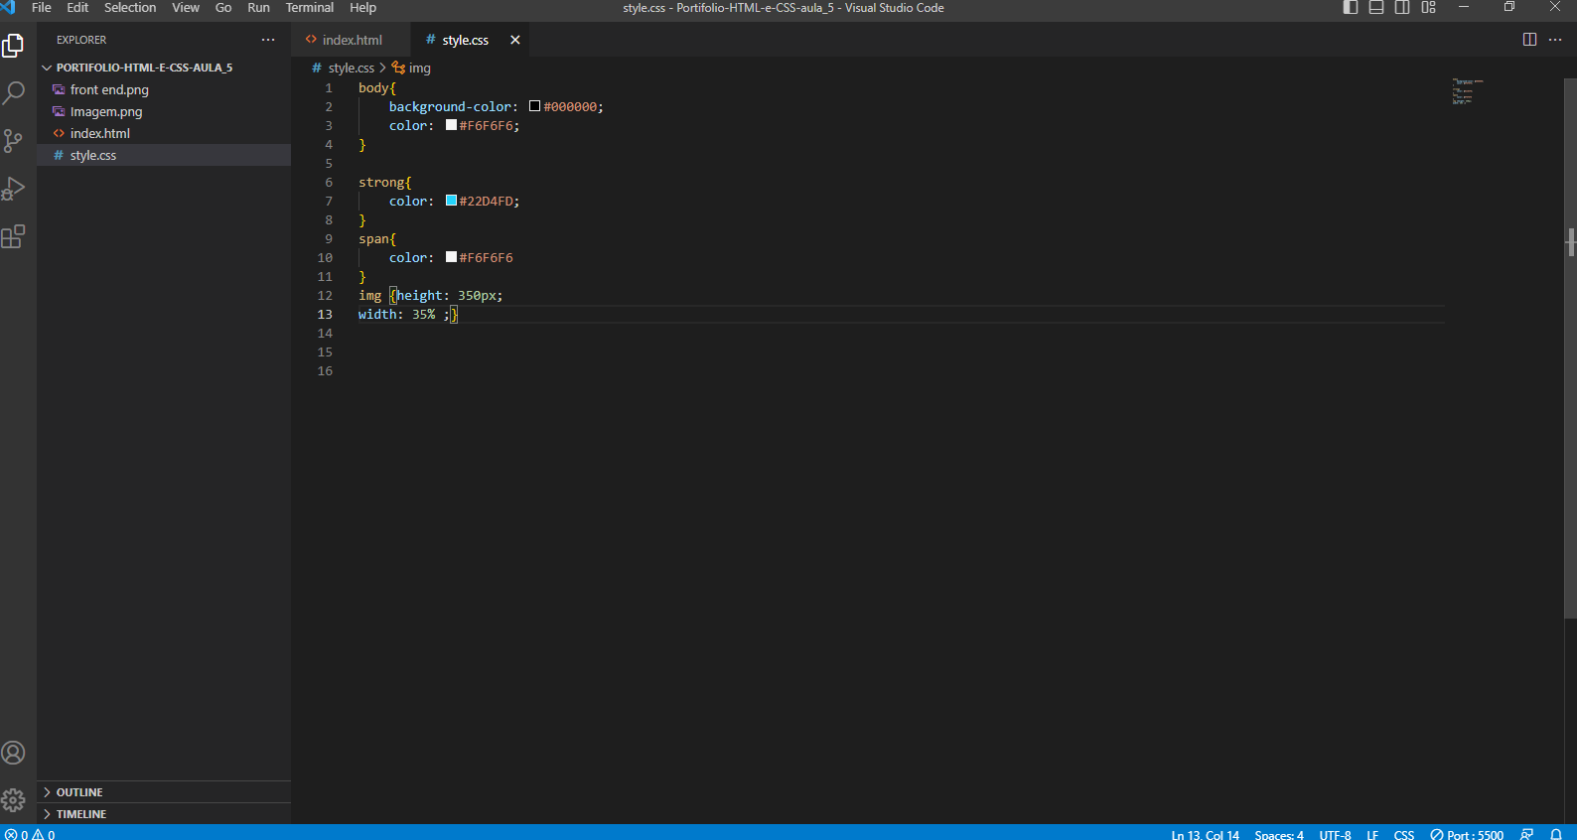Open the Manage gear icon
The width and height of the screenshot is (1577, 840).
pyautogui.click(x=14, y=800)
